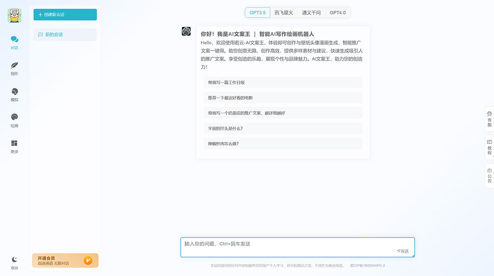Screen dimensions: 494x276
Task: Open the 新的会话 conversation entry
Action: point(65,34)
